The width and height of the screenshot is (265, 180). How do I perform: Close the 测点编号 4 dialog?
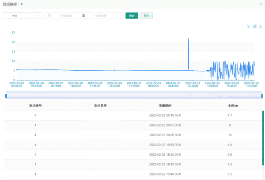tap(261, 4)
